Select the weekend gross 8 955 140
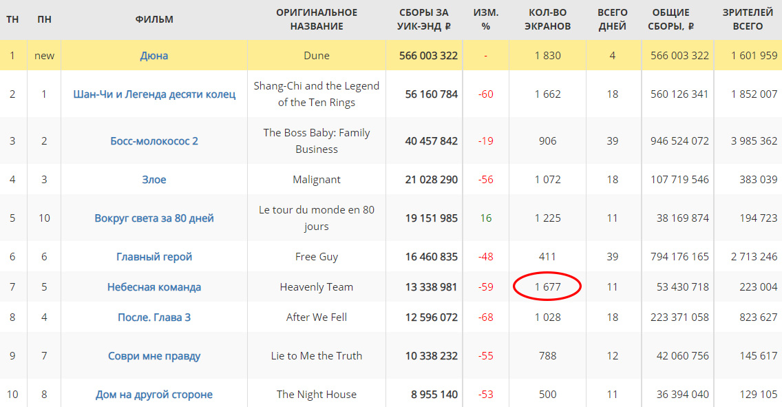Screen dimensions: 782x407 (x=434, y=394)
